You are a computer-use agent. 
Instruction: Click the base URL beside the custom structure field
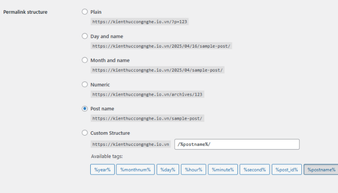coord(131,144)
